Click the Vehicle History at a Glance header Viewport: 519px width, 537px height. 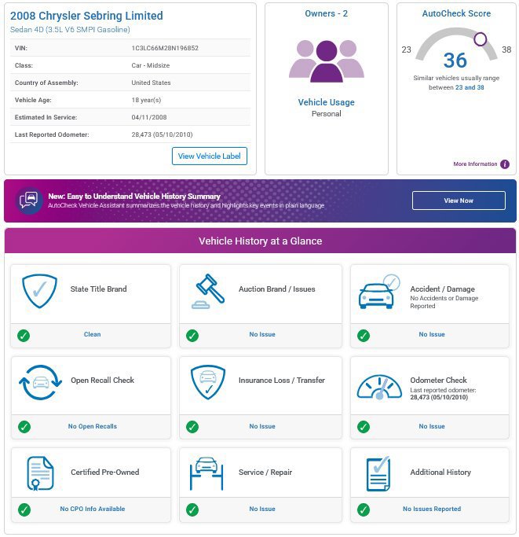(x=261, y=241)
